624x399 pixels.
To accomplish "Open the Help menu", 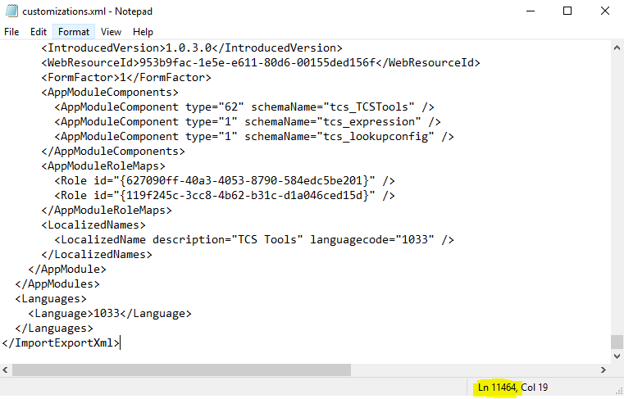I will [143, 32].
